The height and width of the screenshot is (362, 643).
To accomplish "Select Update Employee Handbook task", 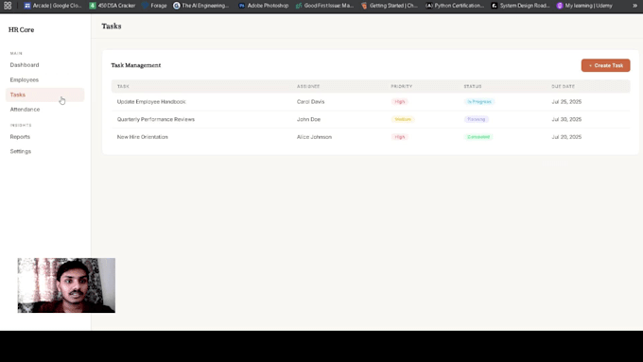I will (x=151, y=102).
